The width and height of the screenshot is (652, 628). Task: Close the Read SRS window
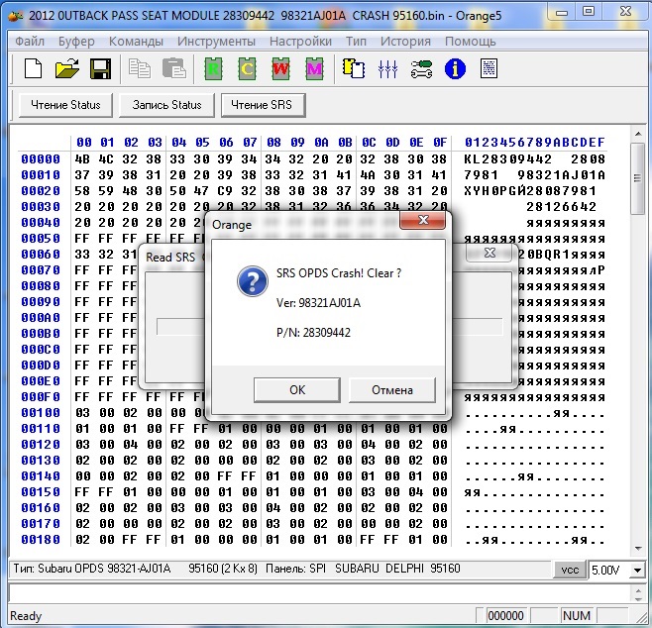tap(489, 253)
